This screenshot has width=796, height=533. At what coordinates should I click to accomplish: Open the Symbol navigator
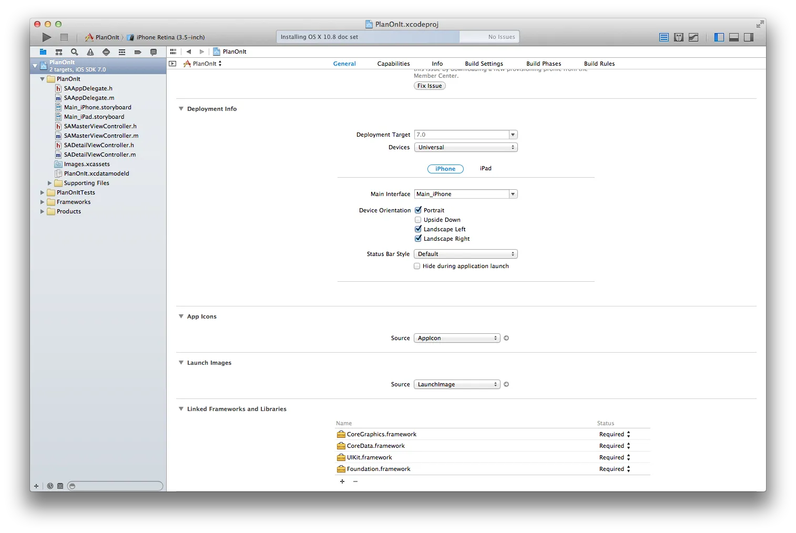59,52
